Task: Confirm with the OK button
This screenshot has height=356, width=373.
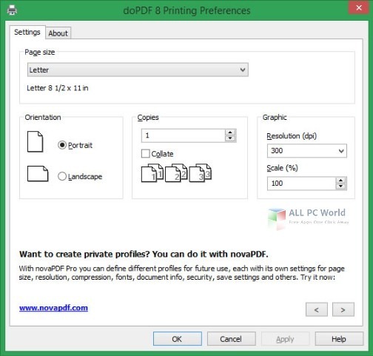Action: [x=178, y=339]
